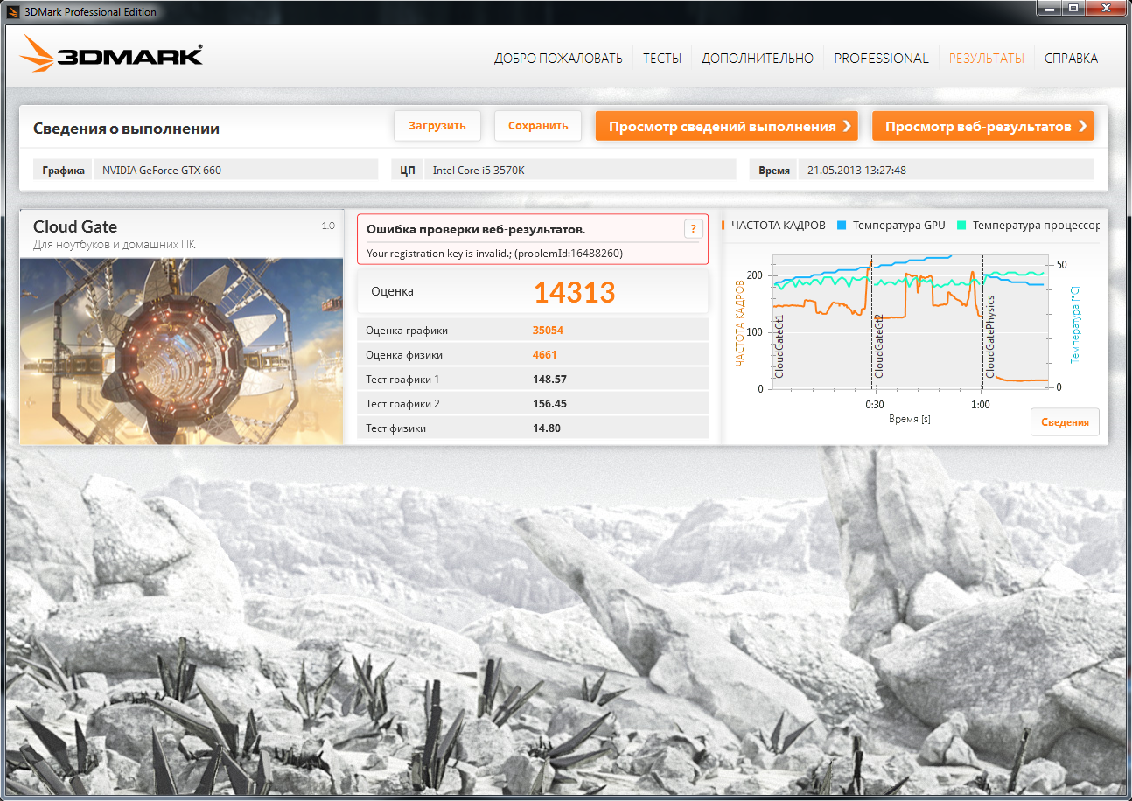Open help for the web results error
1132x801 pixels.
(x=693, y=229)
